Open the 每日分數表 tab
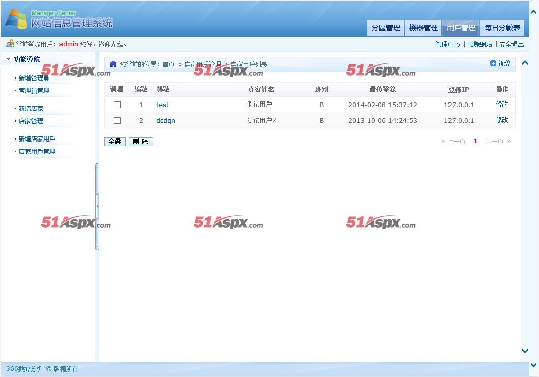This screenshot has width=539, height=377. tap(502, 28)
